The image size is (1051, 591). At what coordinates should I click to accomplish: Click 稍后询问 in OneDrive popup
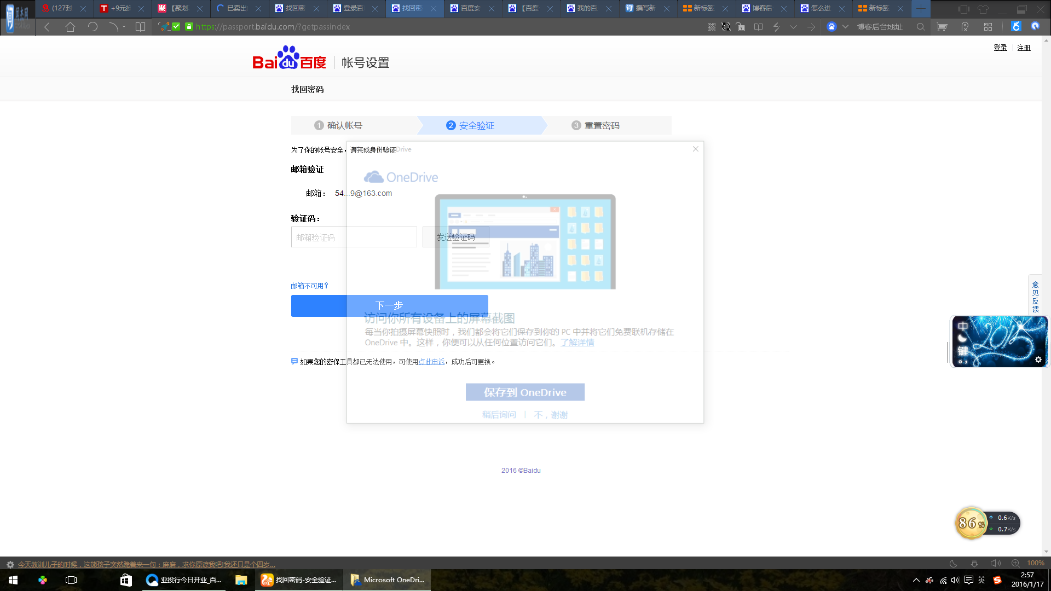(x=499, y=415)
